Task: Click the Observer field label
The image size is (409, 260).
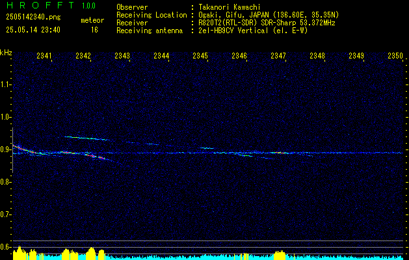Action: (x=132, y=7)
